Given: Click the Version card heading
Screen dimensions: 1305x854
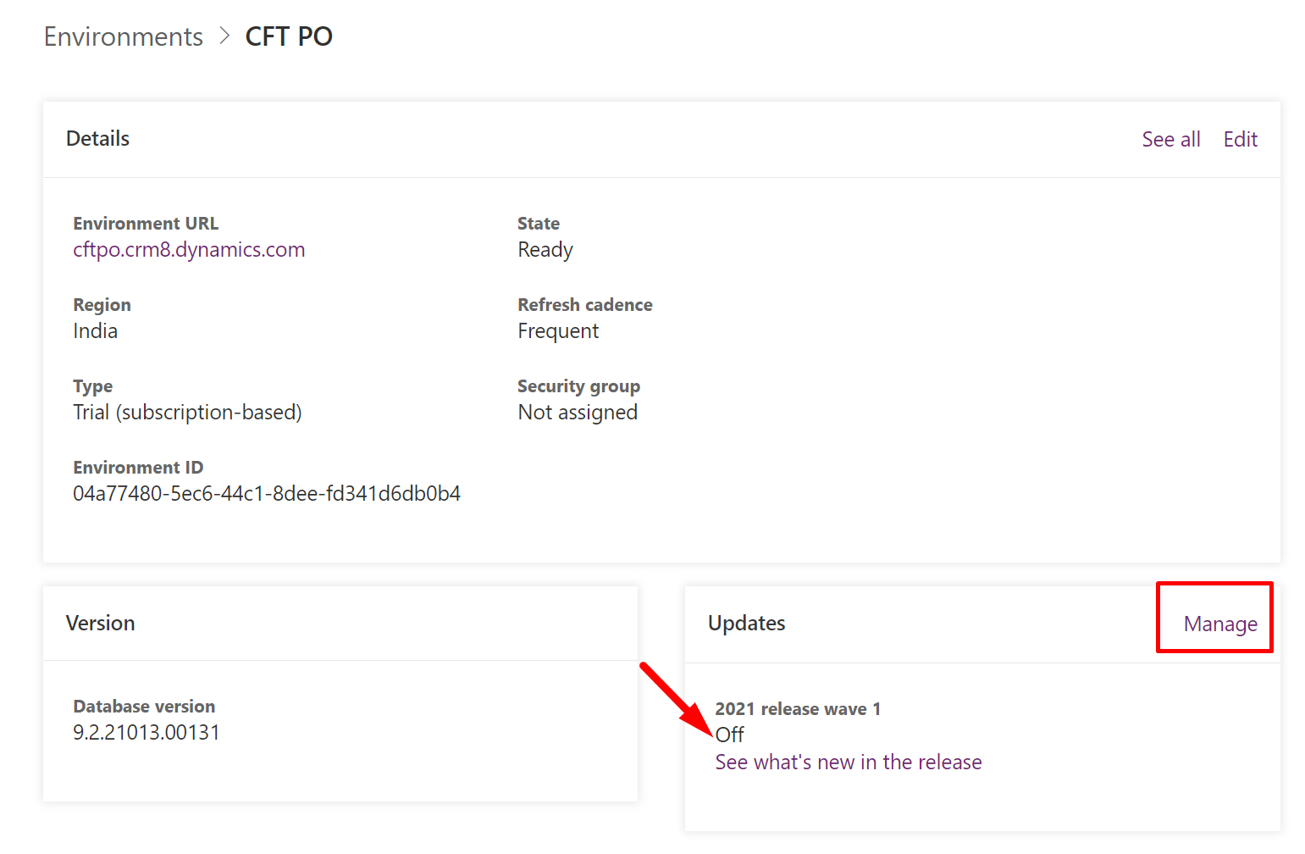Looking at the screenshot, I should coord(101,624).
